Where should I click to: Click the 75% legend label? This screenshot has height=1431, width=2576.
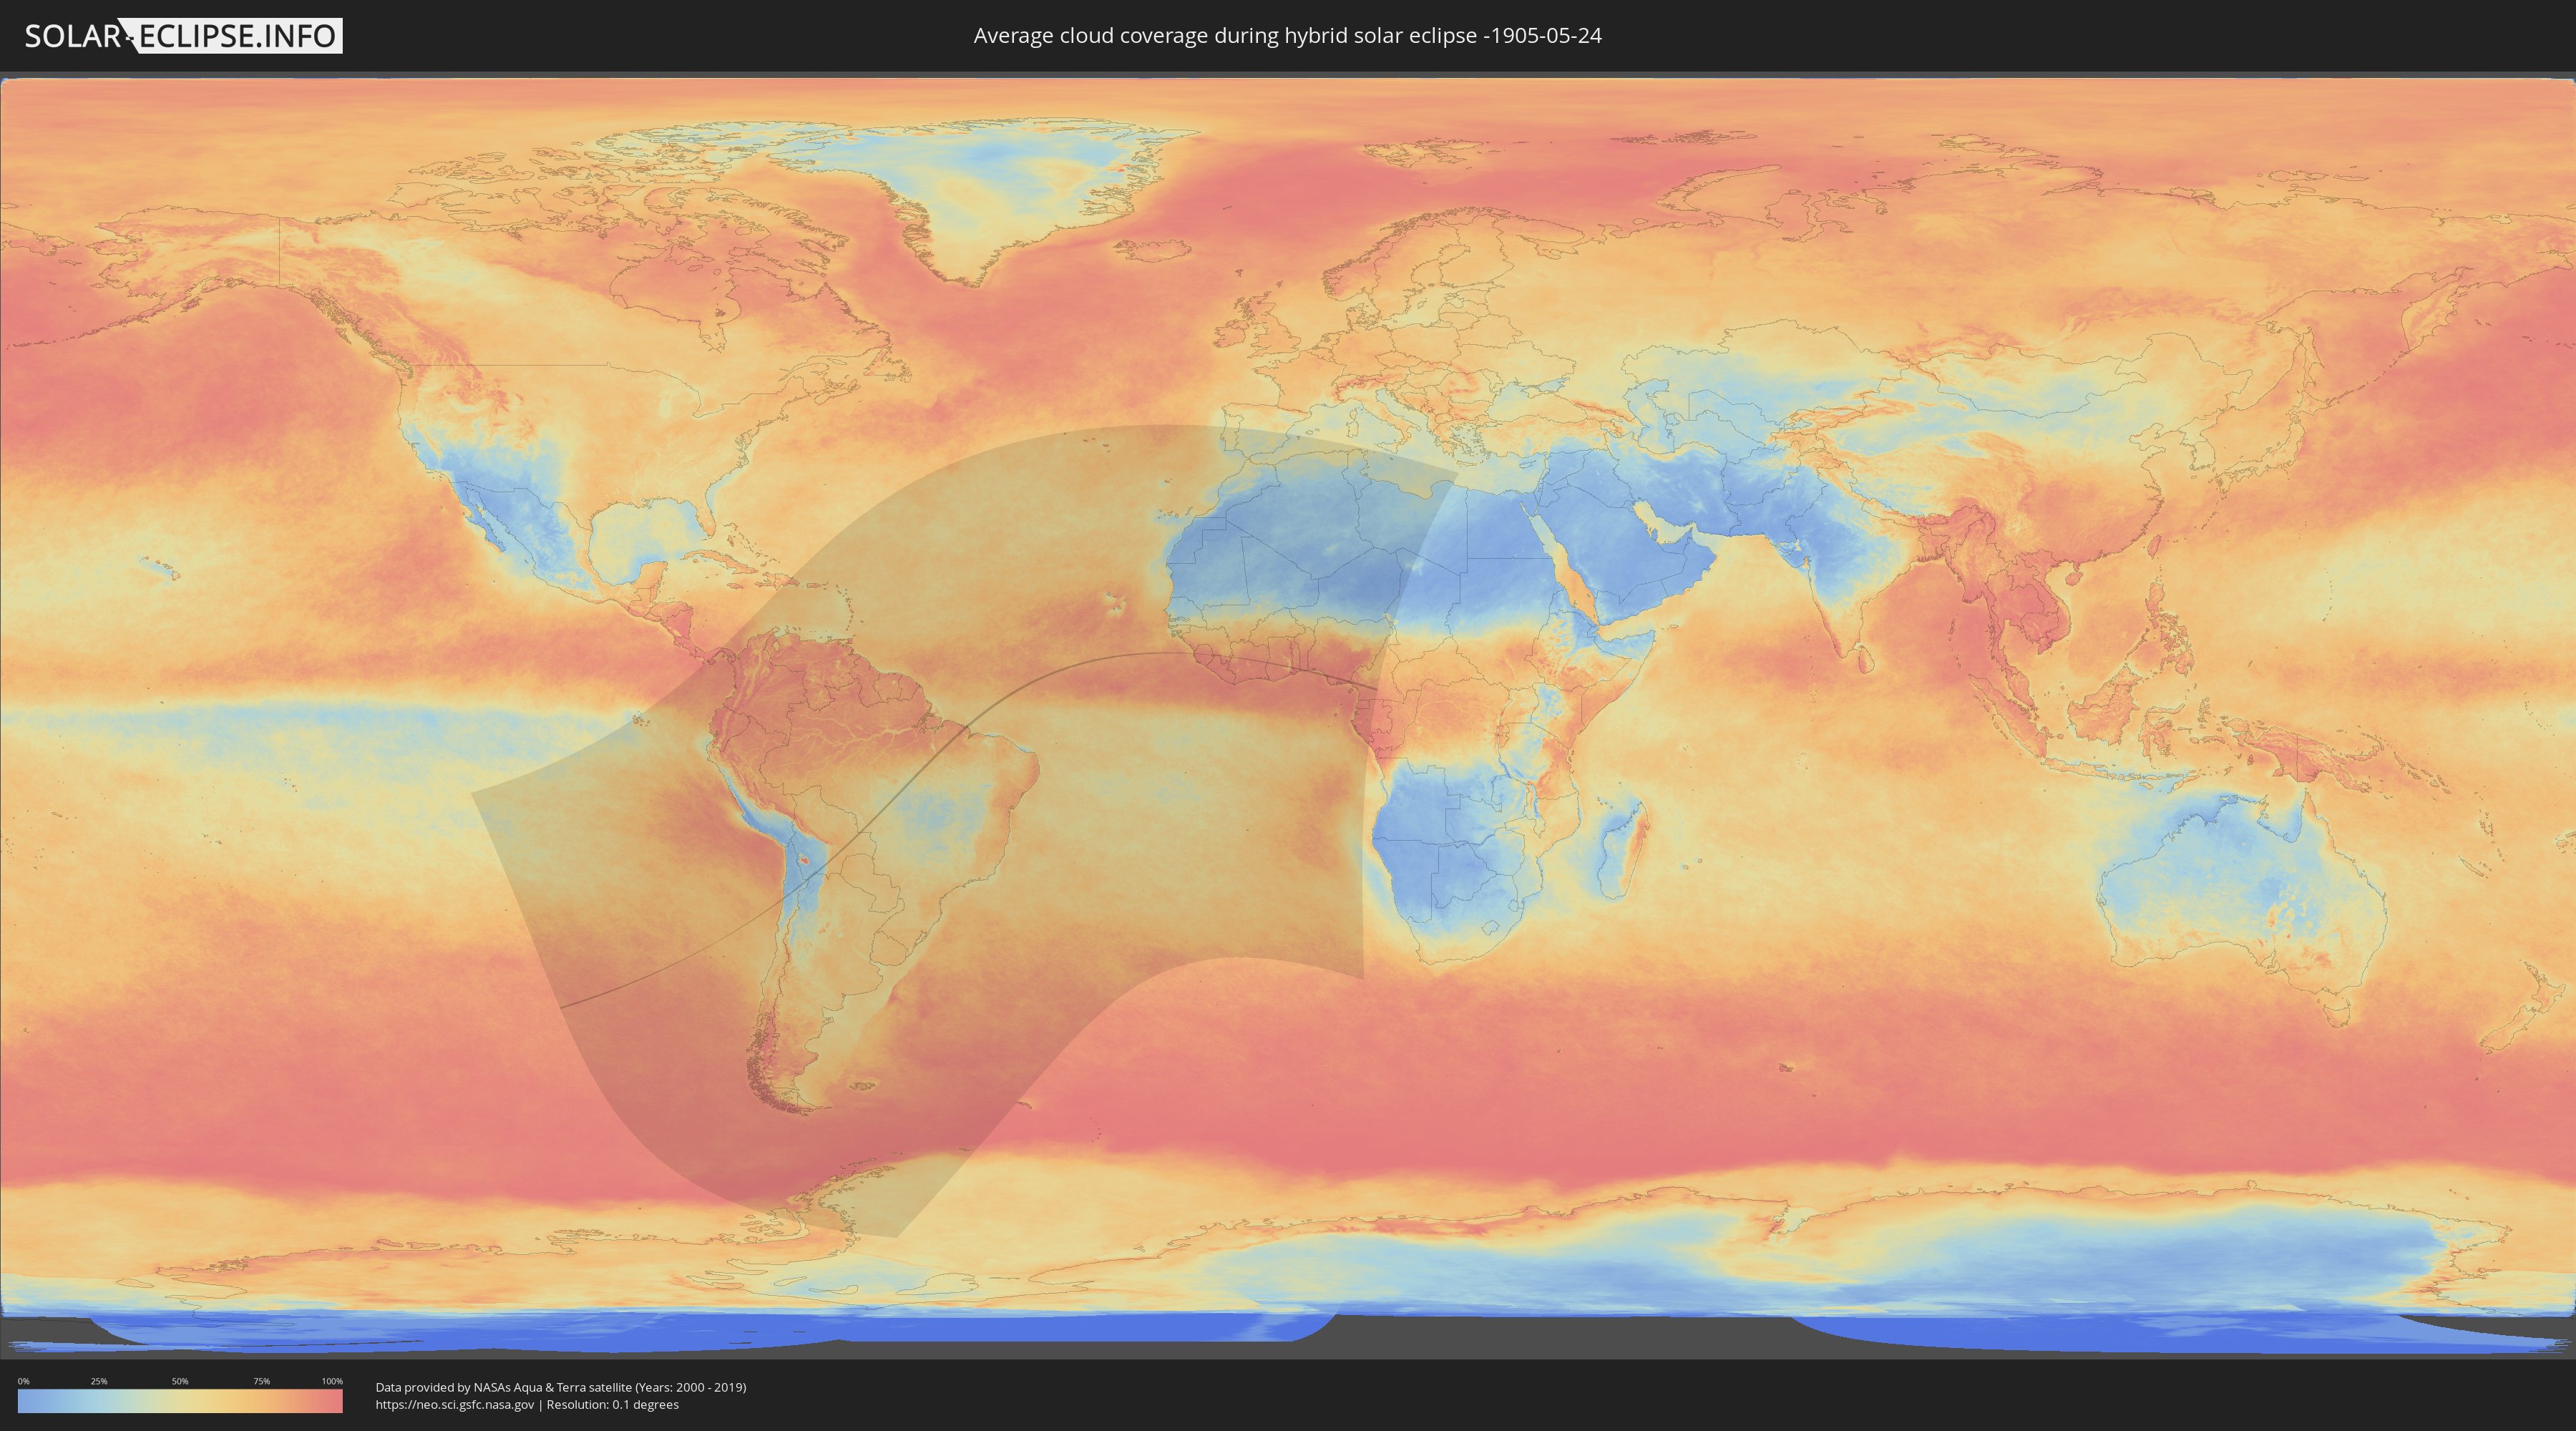point(261,1381)
